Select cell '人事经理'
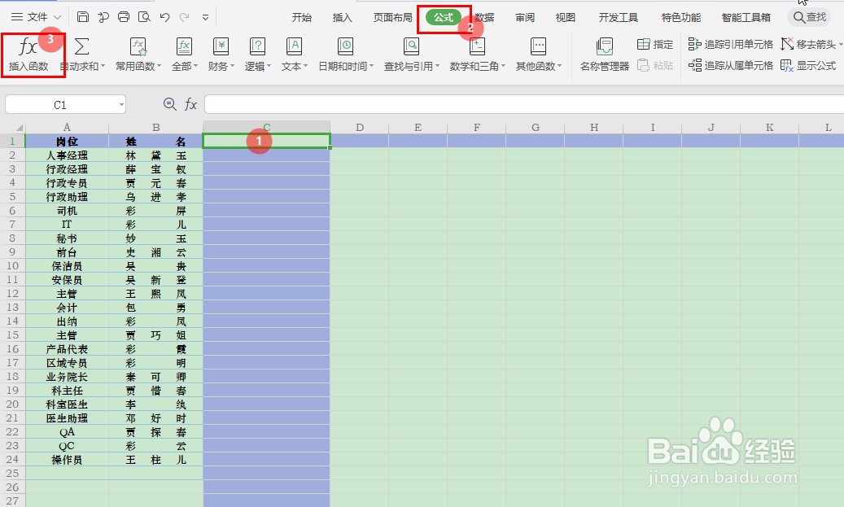This screenshot has width=844, height=507. point(67,155)
